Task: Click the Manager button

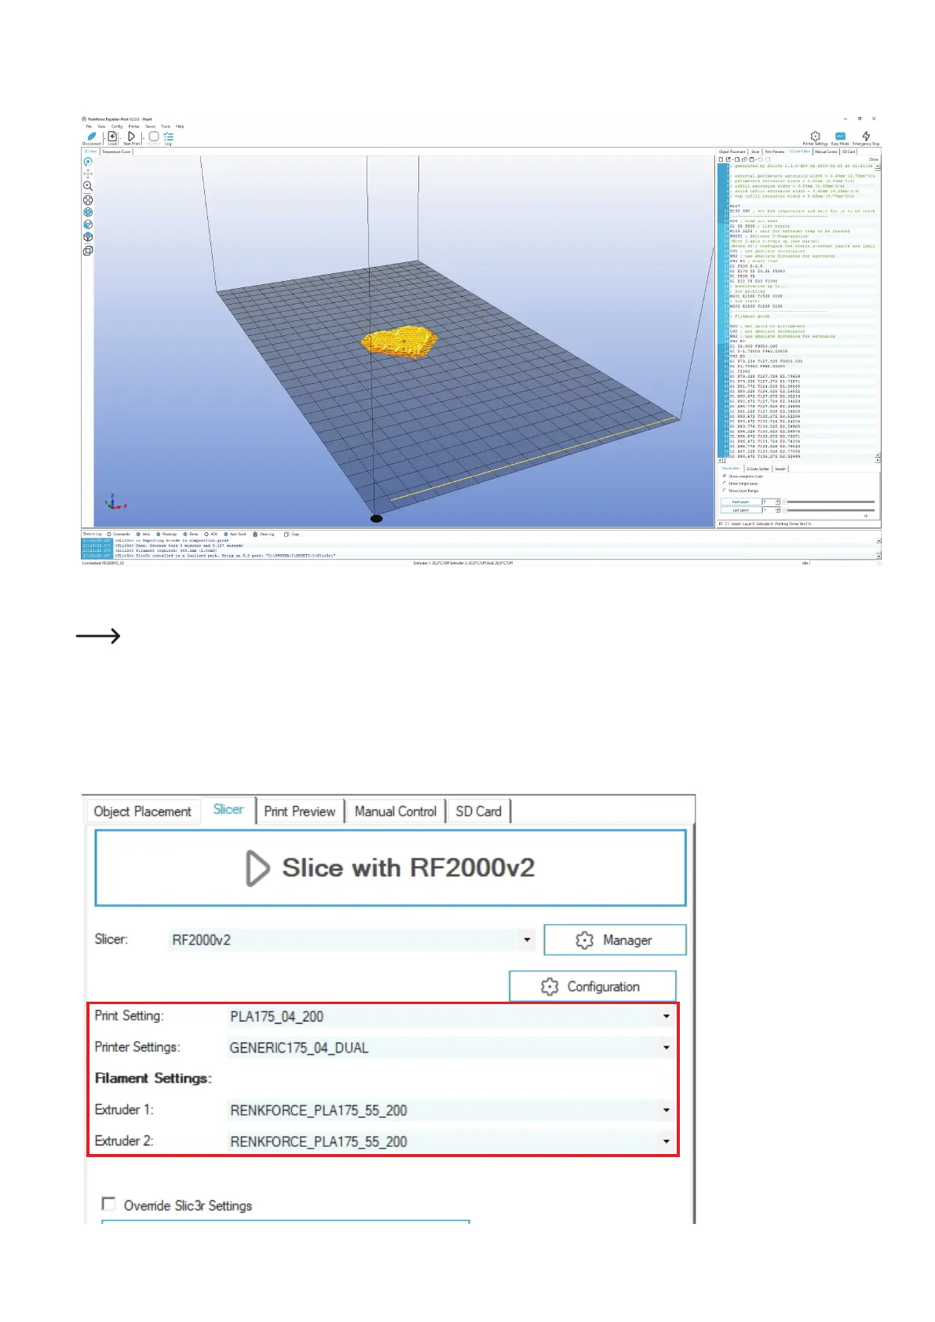Action: click(x=615, y=940)
